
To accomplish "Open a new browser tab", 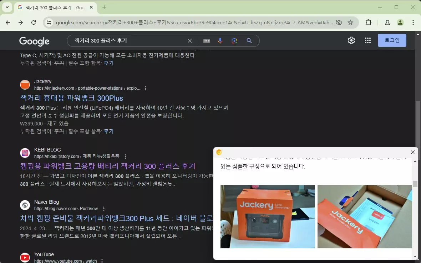I will coord(104,7).
